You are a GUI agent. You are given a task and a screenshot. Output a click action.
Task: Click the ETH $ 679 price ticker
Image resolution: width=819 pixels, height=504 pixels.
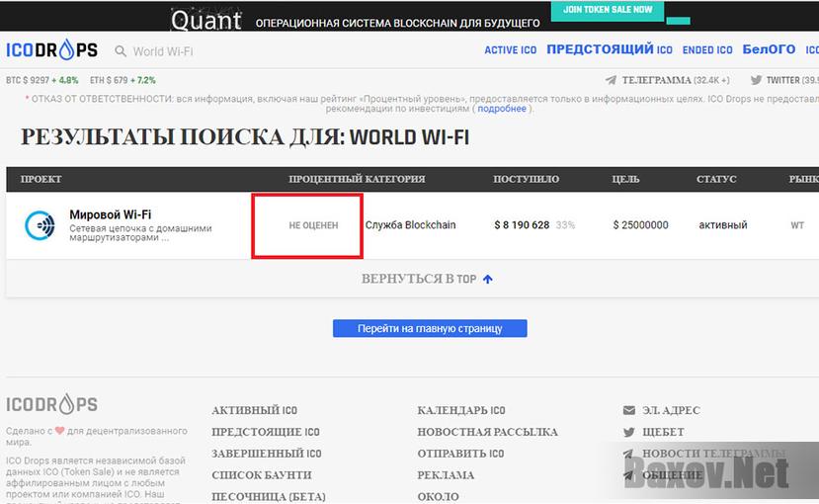click(123, 80)
